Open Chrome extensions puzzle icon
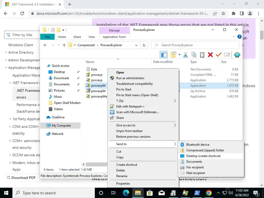Image resolution: width=264 pixels, height=198 pixels. [234, 13]
